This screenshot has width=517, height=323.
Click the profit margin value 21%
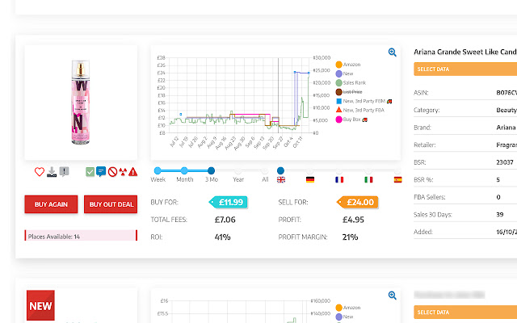pos(350,237)
